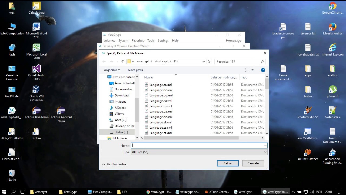Click the Visual Studio 2013 desktop icon

point(36,73)
